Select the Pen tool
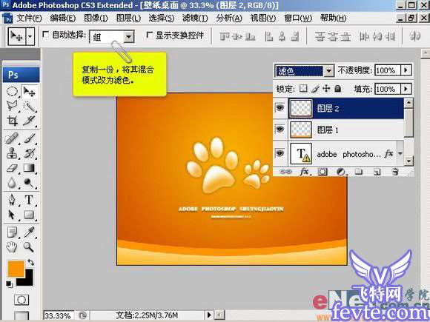The width and height of the screenshot is (430, 322). point(12,200)
